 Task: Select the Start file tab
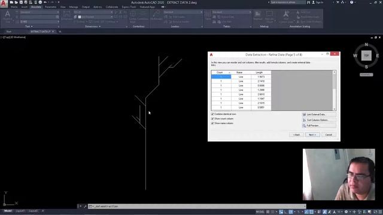9,32
